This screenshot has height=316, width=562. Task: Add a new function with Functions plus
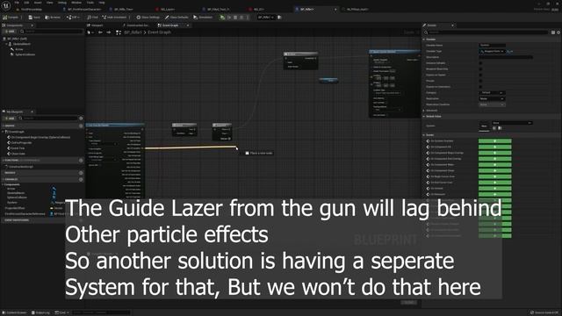click(x=81, y=160)
